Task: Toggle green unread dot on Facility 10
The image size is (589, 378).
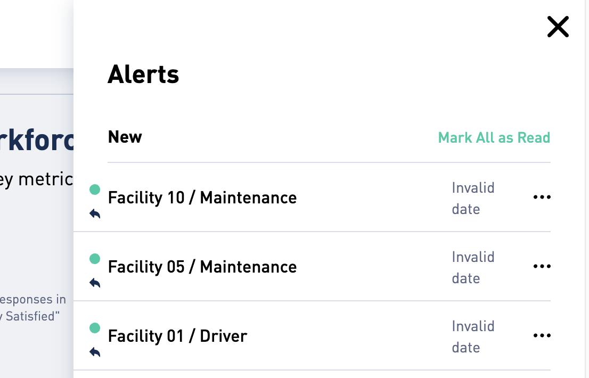Action: [x=95, y=190]
